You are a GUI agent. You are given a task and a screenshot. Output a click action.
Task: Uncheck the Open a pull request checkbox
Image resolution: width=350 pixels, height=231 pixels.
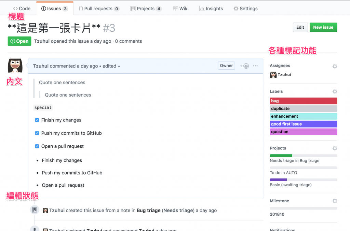pyautogui.click(x=37, y=146)
